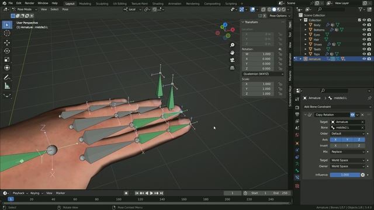The width and height of the screenshot is (374, 210).
Task: Open the Local transform orientation dropdown
Action: point(133,9)
